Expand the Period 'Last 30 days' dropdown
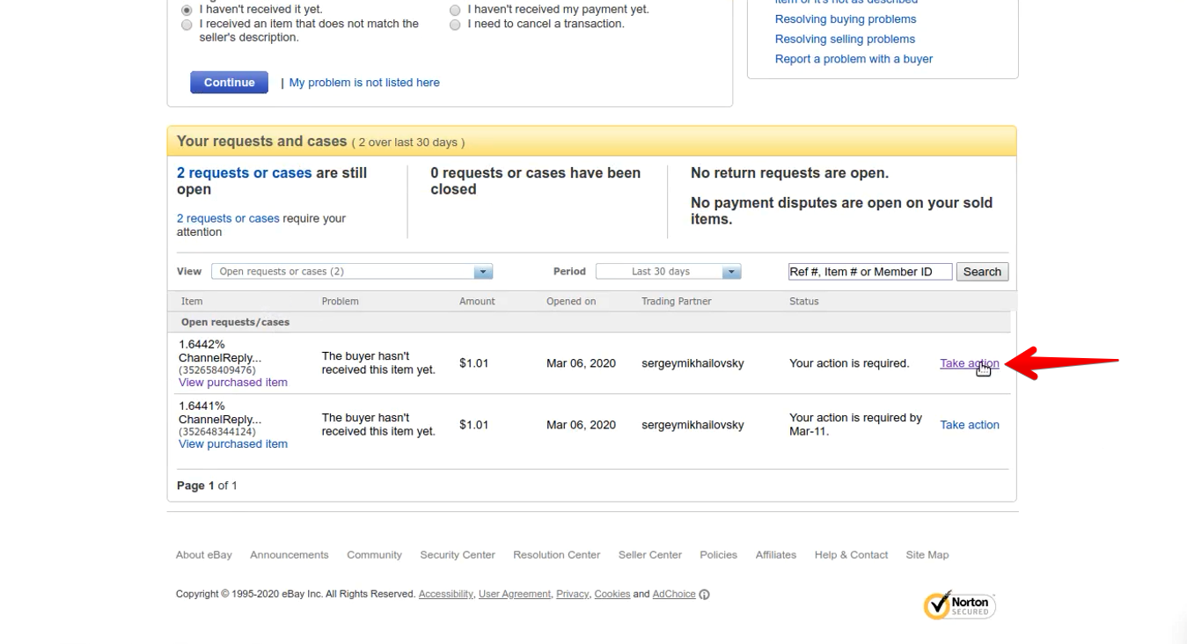The height and width of the screenshot is (644, 1187). pos(669,272)
